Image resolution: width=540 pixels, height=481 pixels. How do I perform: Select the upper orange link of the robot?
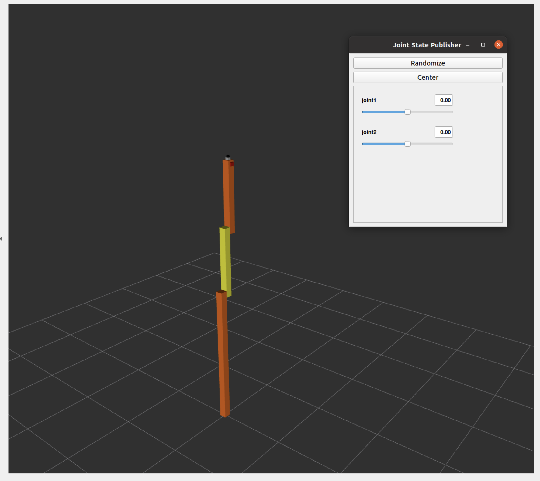coord(229,196)
